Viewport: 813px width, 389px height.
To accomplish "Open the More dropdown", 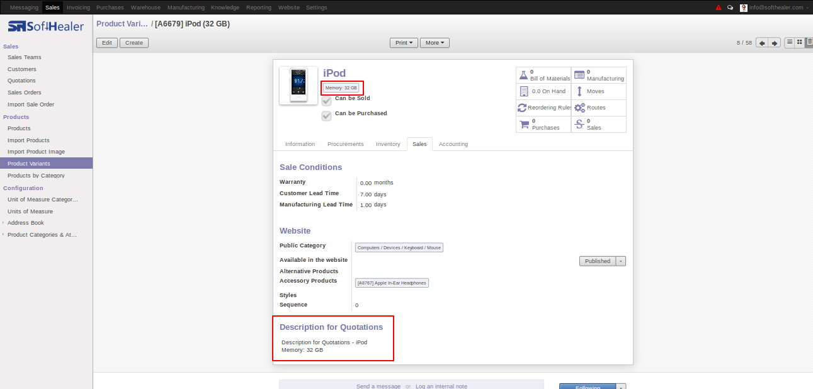I will pos(435,43).
